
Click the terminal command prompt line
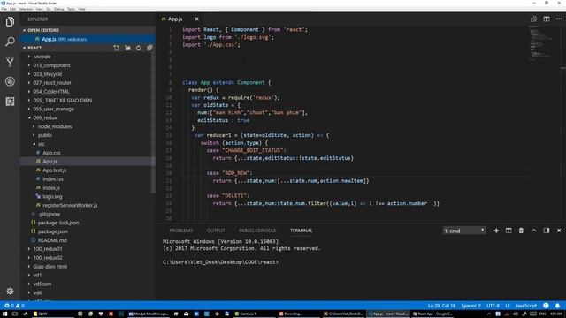(x=220, y=262)
